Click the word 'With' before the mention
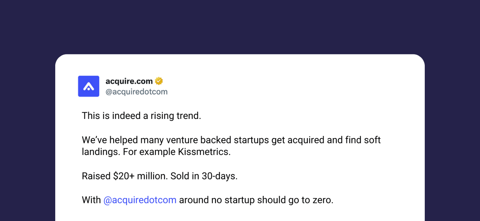 click(x=91, y=200)
